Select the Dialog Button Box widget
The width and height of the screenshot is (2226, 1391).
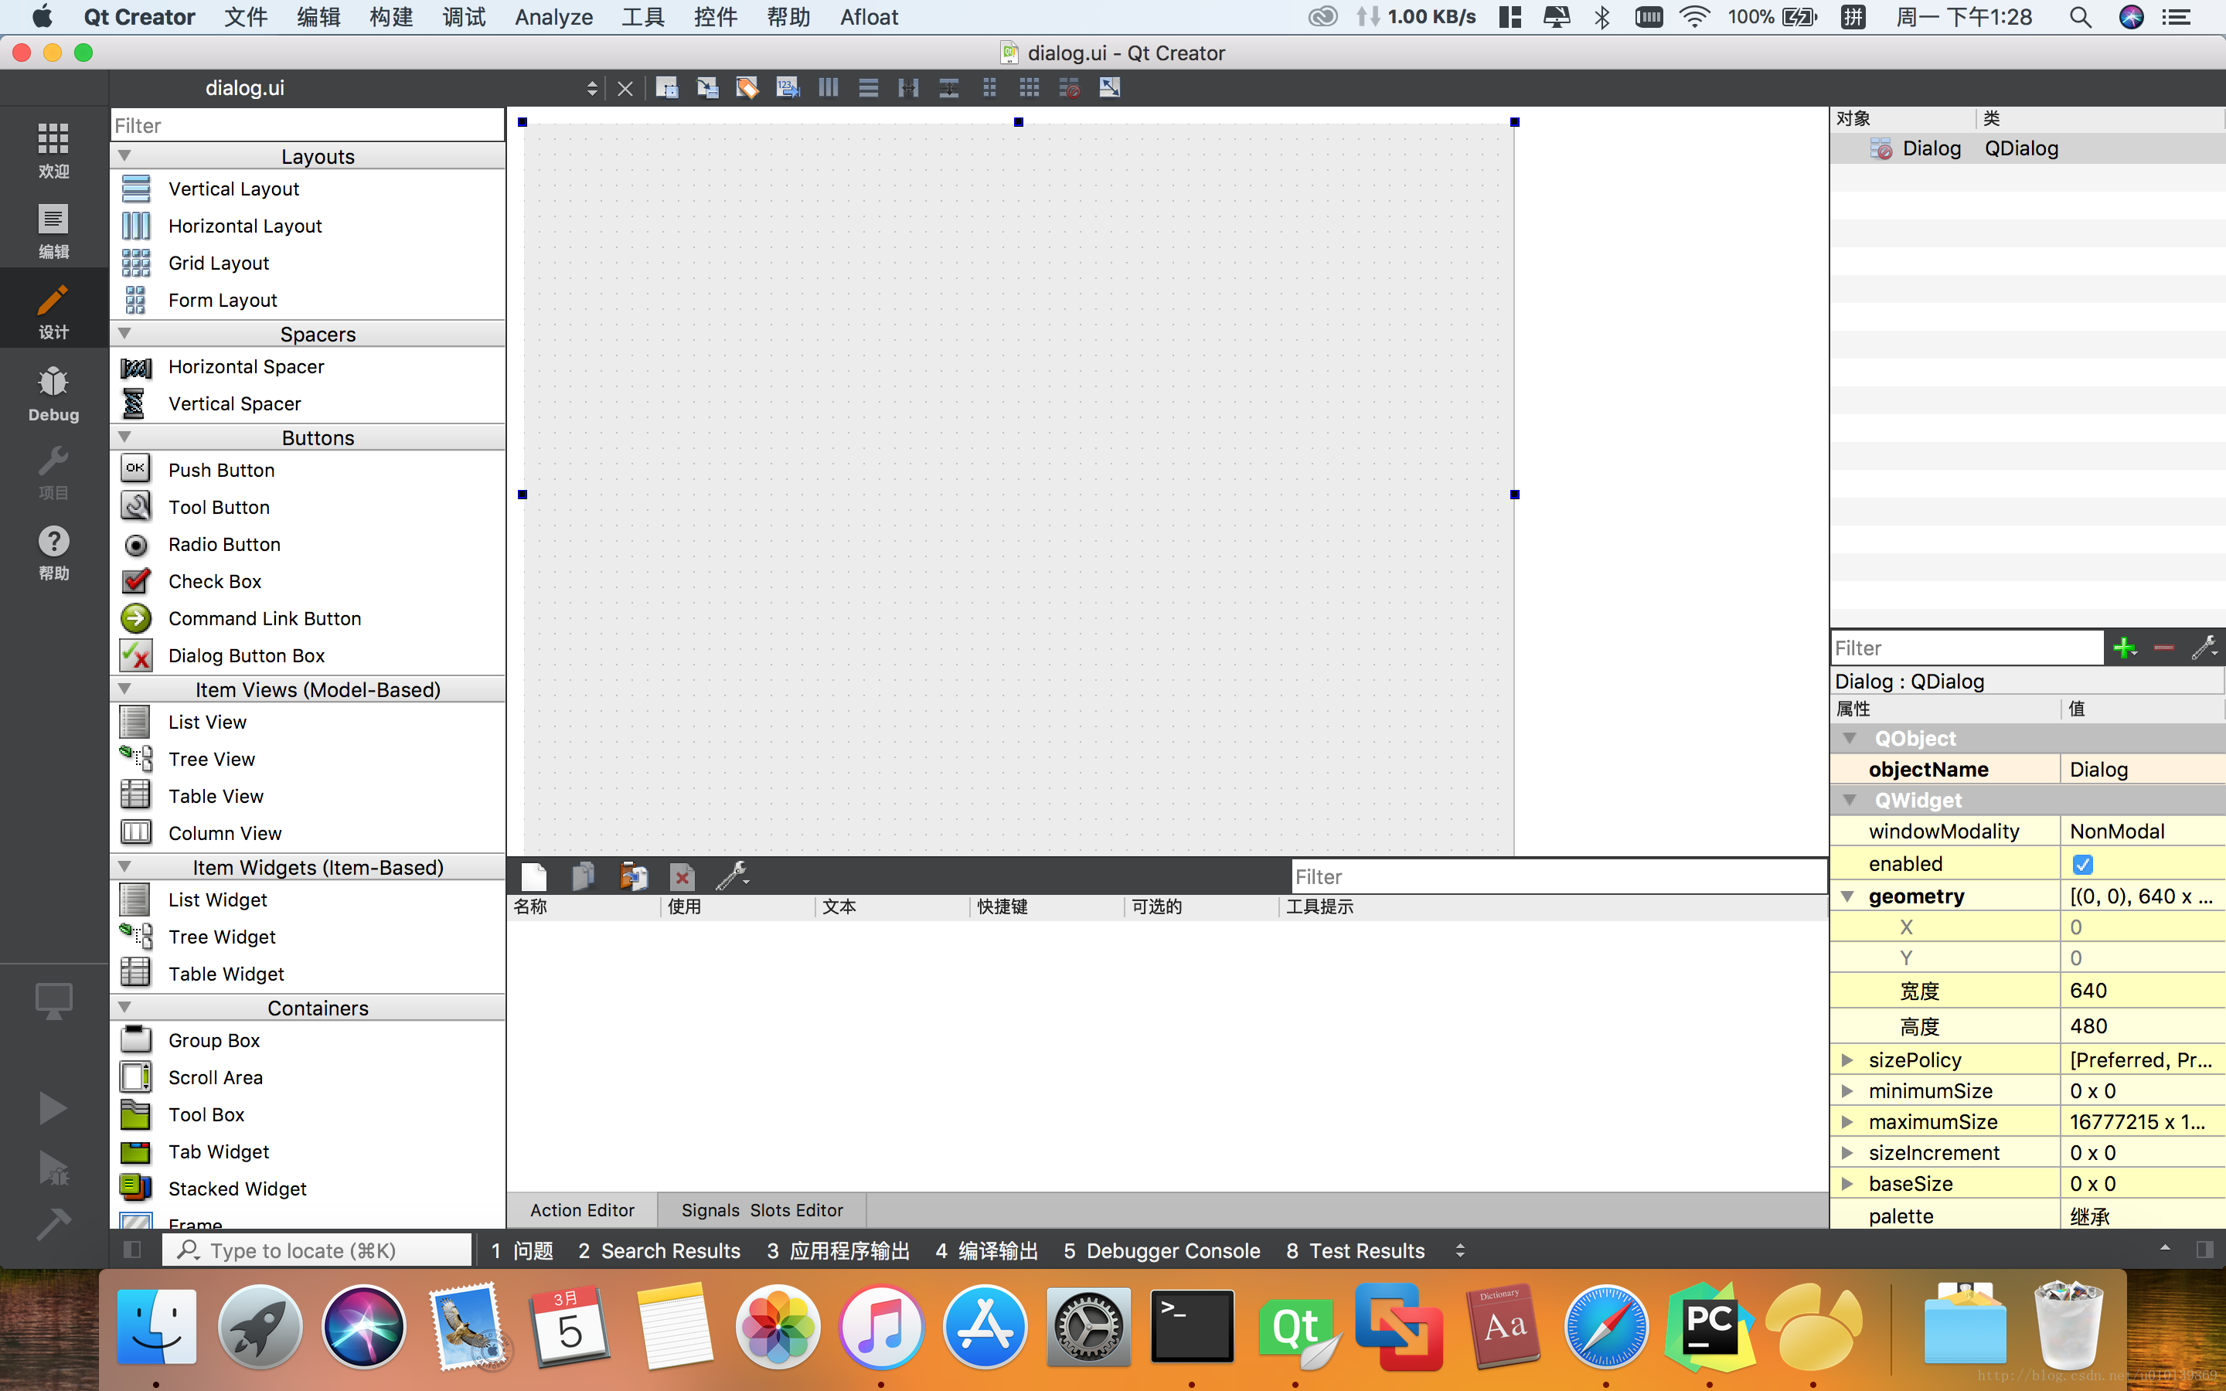click(x=247, y=654)
